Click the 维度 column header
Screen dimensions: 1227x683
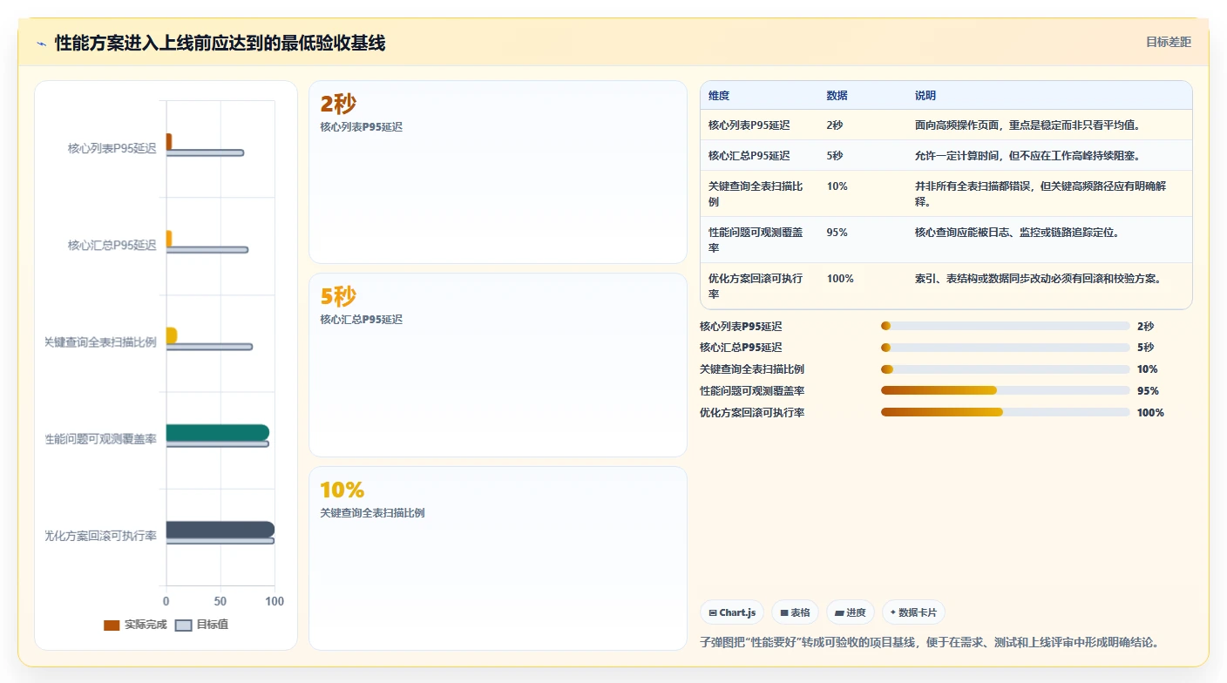[x=719, y=95]
